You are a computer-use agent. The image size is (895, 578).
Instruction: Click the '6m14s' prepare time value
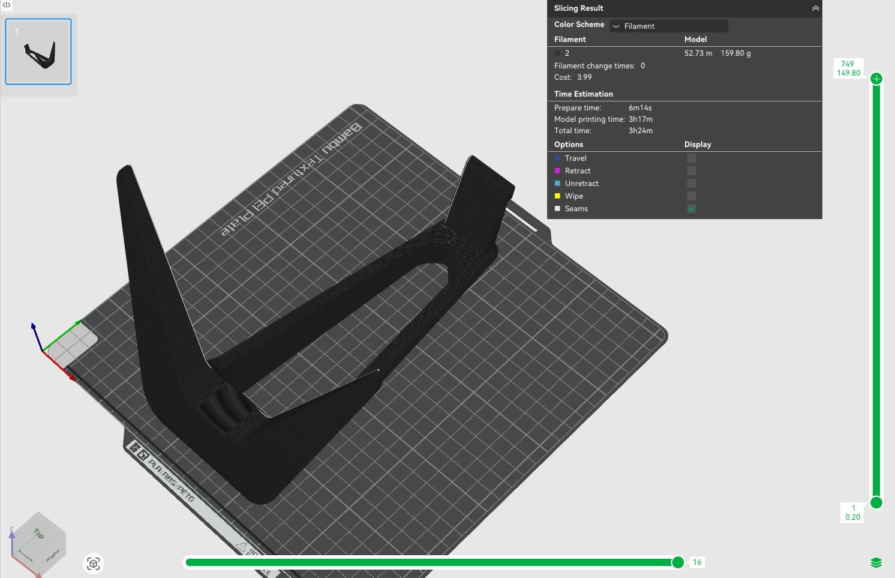tap(640, 108)
